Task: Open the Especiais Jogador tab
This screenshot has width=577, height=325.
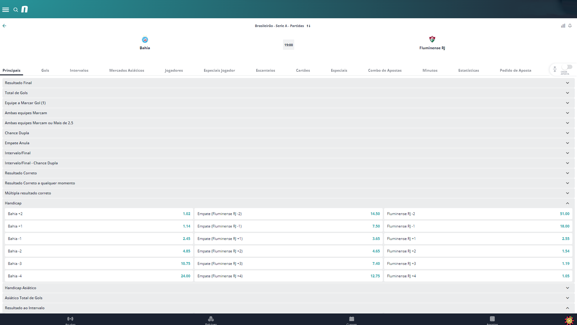Action: coord(219,70)
